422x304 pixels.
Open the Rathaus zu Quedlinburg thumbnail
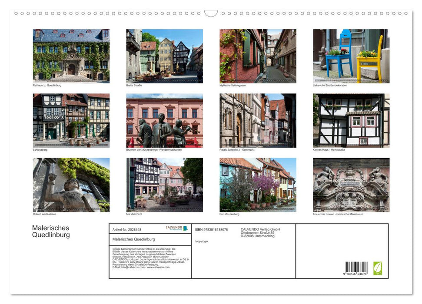coord(71,56)
